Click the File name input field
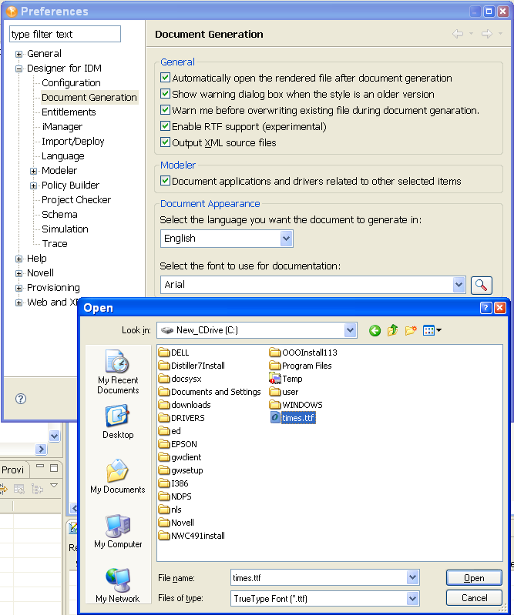The image size is (514, 615). point(318,577)
